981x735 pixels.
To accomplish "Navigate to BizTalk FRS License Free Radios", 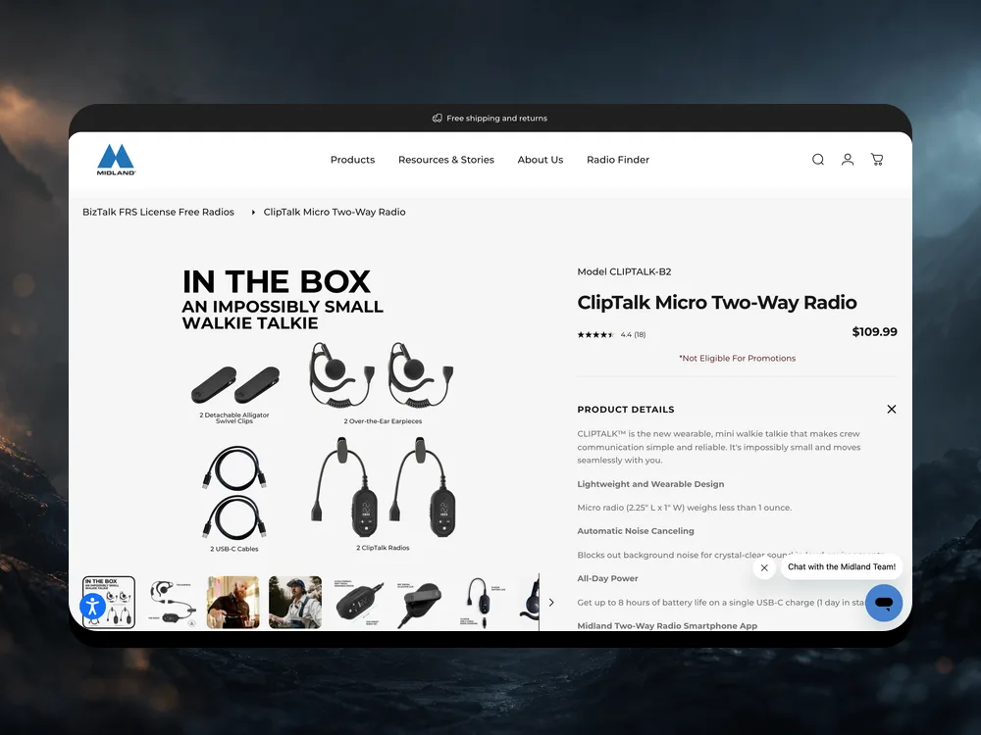I will click(158, 212).
